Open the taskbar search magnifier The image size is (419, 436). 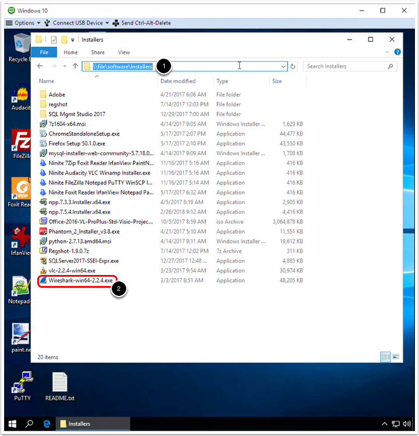(x=29, y=423)
